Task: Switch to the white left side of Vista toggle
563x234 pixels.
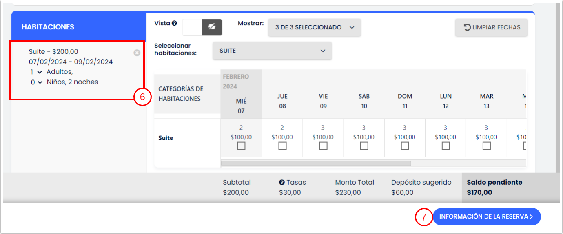Action: tap(192, 27)
